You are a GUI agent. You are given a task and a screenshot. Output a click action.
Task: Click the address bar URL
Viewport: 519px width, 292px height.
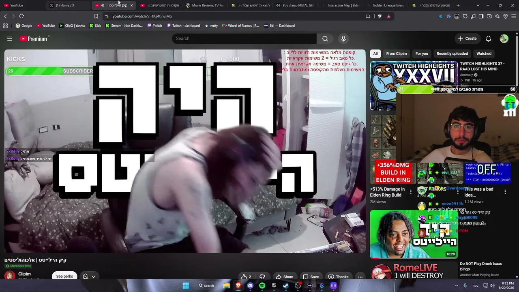(142, 16)
